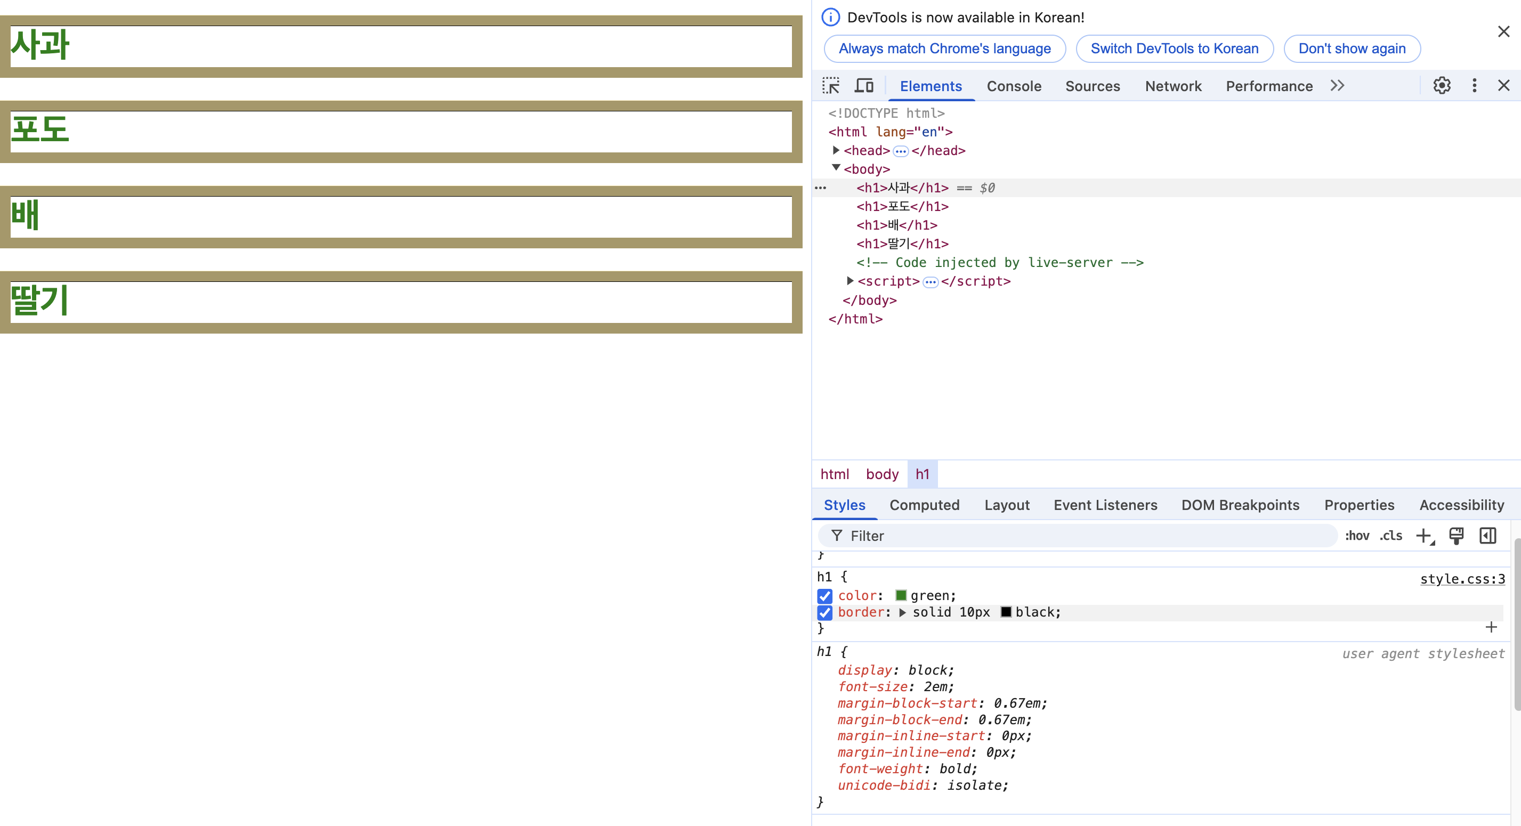
Task: Toggle the device toolbar
Action: 864,86
